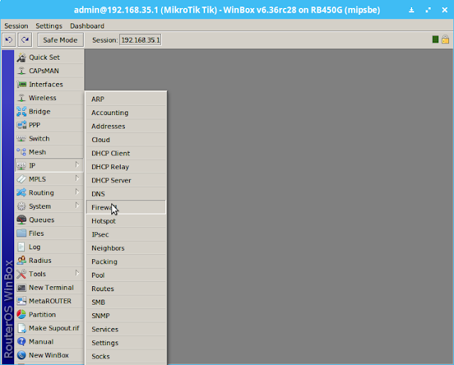Open the Bridge icon
The image size is (454, 365).
21,111
